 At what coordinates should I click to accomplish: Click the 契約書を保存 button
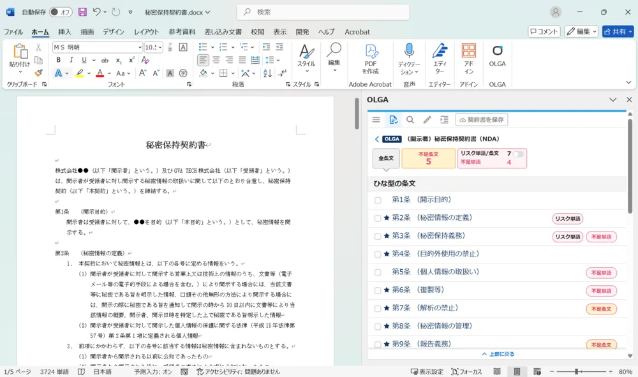481,120
